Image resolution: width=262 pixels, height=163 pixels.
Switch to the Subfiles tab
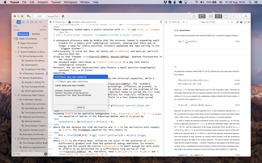pyautogui.click(x=36, y=34)
